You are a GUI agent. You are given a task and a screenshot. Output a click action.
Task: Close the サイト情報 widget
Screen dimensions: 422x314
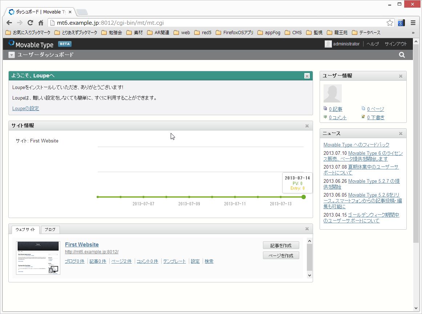pyautogui.click(x=307, y=126)
